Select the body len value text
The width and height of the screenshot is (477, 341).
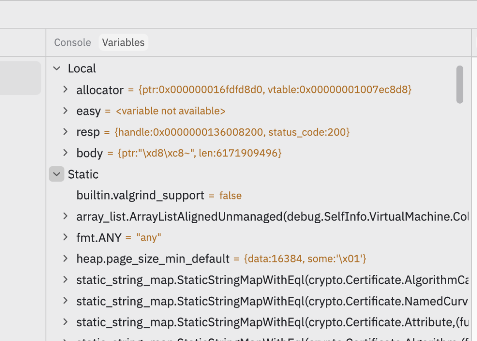(x=239, y=153)
